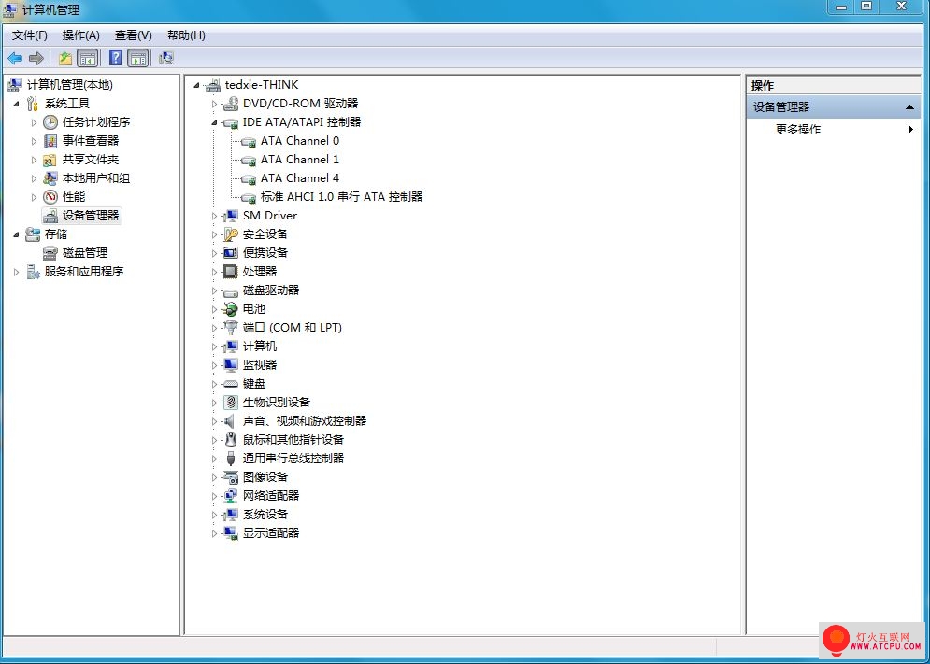Click the 网络适配器 icon
Screen dimensions: 930x664
pos(231,496)
